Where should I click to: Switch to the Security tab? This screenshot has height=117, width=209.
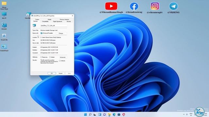pyautogui.click(x=69, y=21)
